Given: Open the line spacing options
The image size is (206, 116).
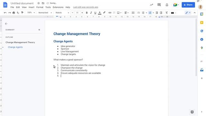Looking at the screenshot, I should click(133, 13).
